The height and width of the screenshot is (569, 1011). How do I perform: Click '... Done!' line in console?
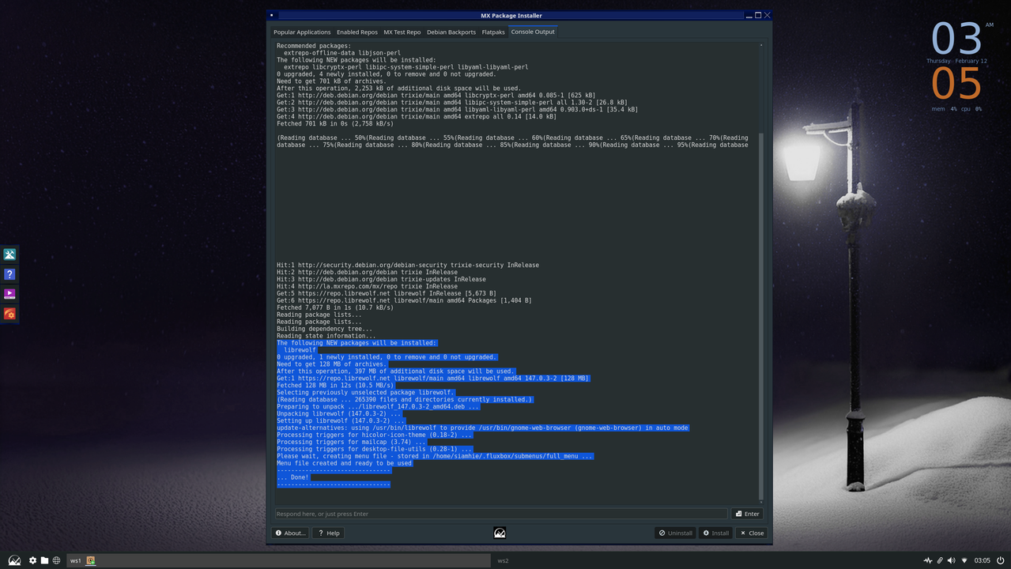(293, 477)
